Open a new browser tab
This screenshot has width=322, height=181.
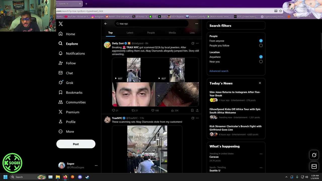86,4
